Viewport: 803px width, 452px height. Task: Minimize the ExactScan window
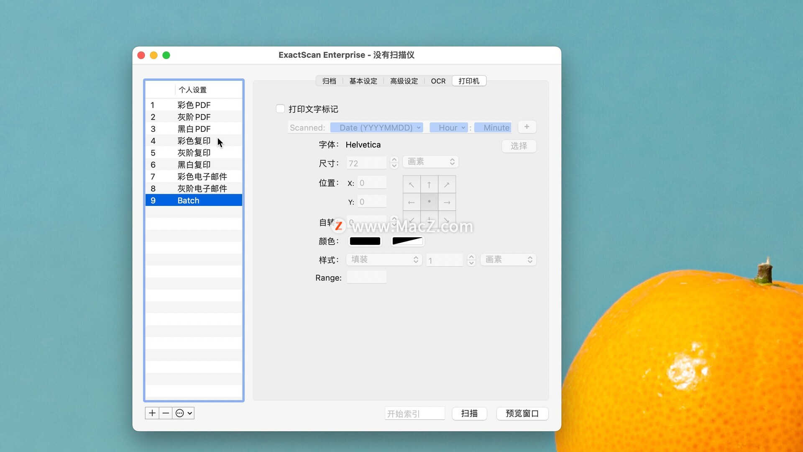pyautogui.click(x=154, y=55)
